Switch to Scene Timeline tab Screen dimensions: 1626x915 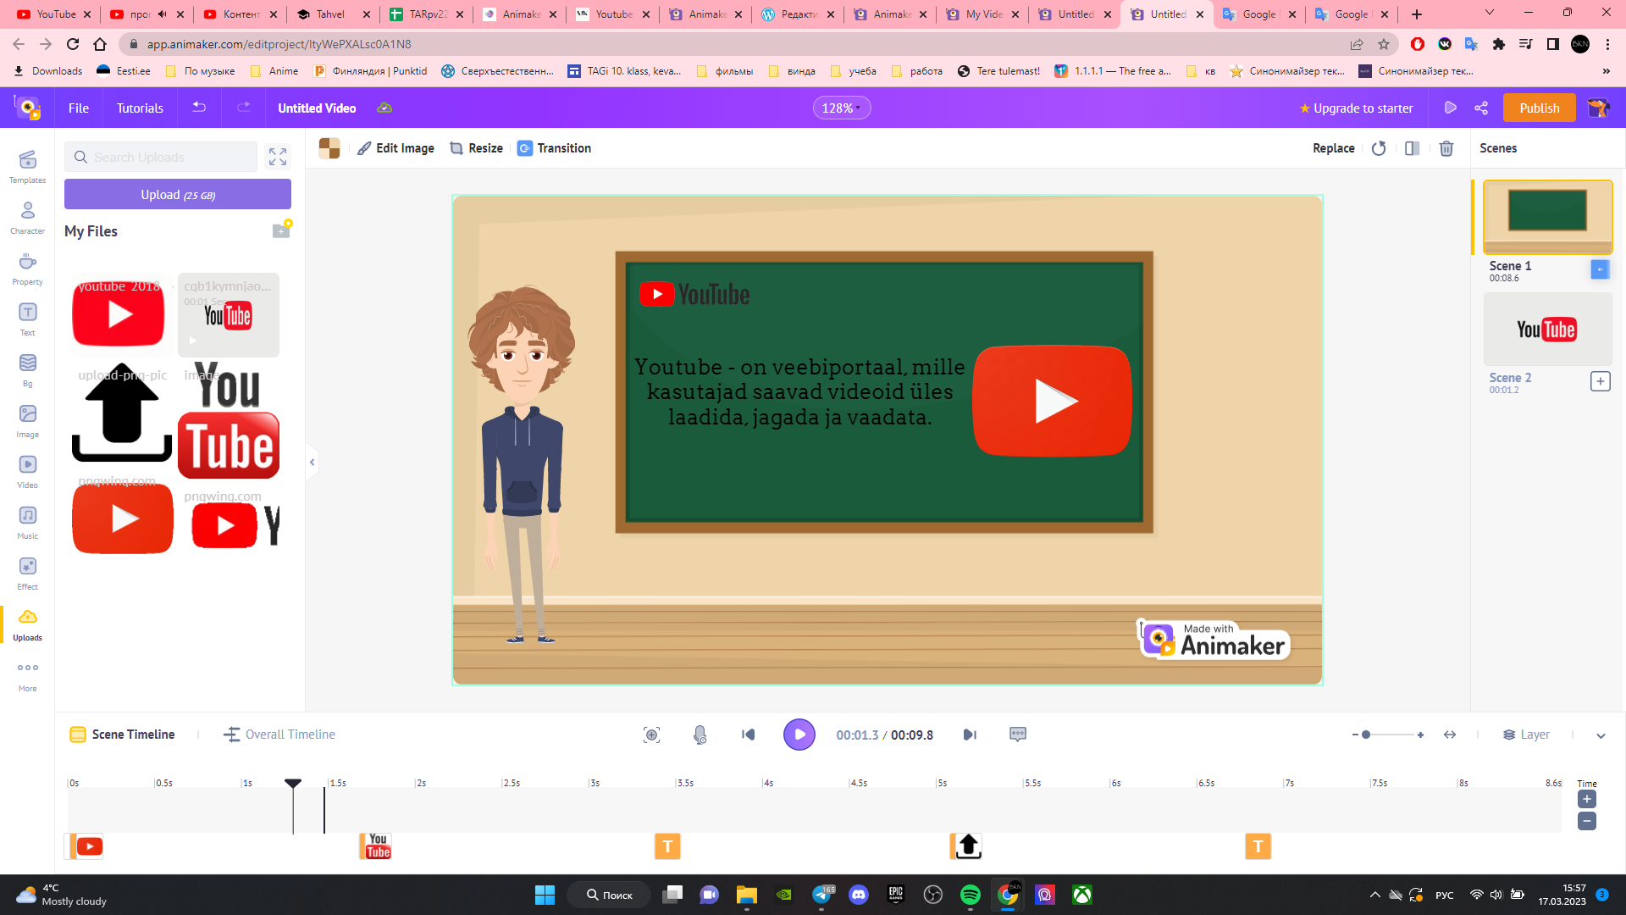(122, 735)
